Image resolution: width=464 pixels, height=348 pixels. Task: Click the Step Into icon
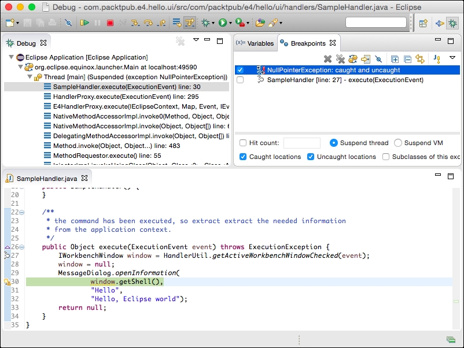[135, 23]
